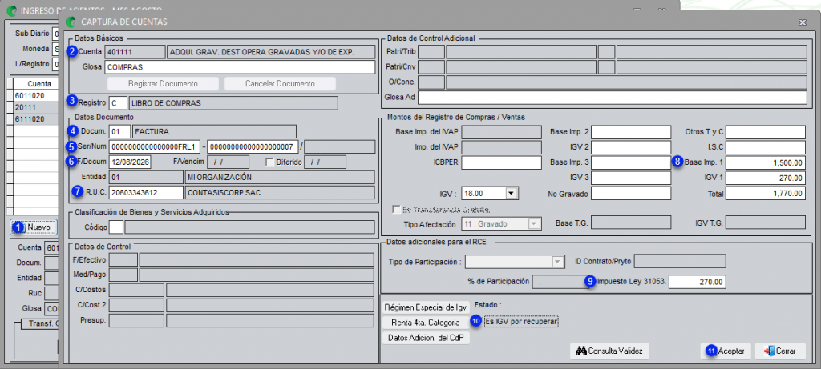821x369 pixels.
Task: Click Base Imp. 1 field showing 1,500.00
Action: (766, 162)
